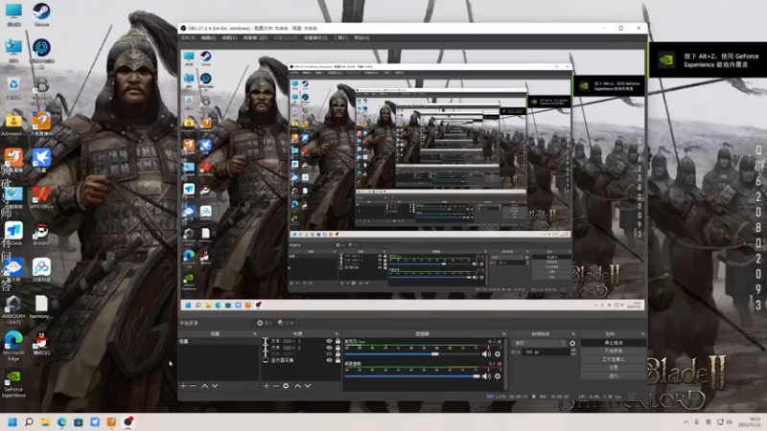Viewport: 767px width, 431px height.
Task: Click 开始录制 start recording button
Action: click(x=614, y=351)
